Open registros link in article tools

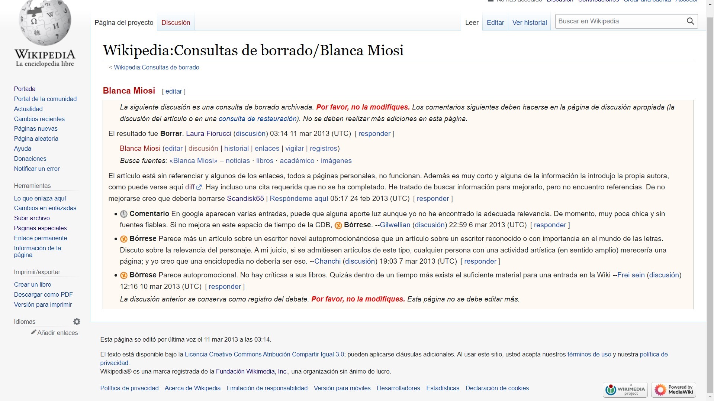pyautogui.click(x=324, y=149)
